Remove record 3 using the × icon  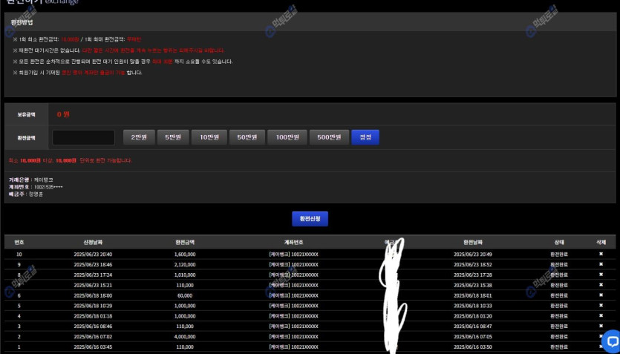(601, 327)
